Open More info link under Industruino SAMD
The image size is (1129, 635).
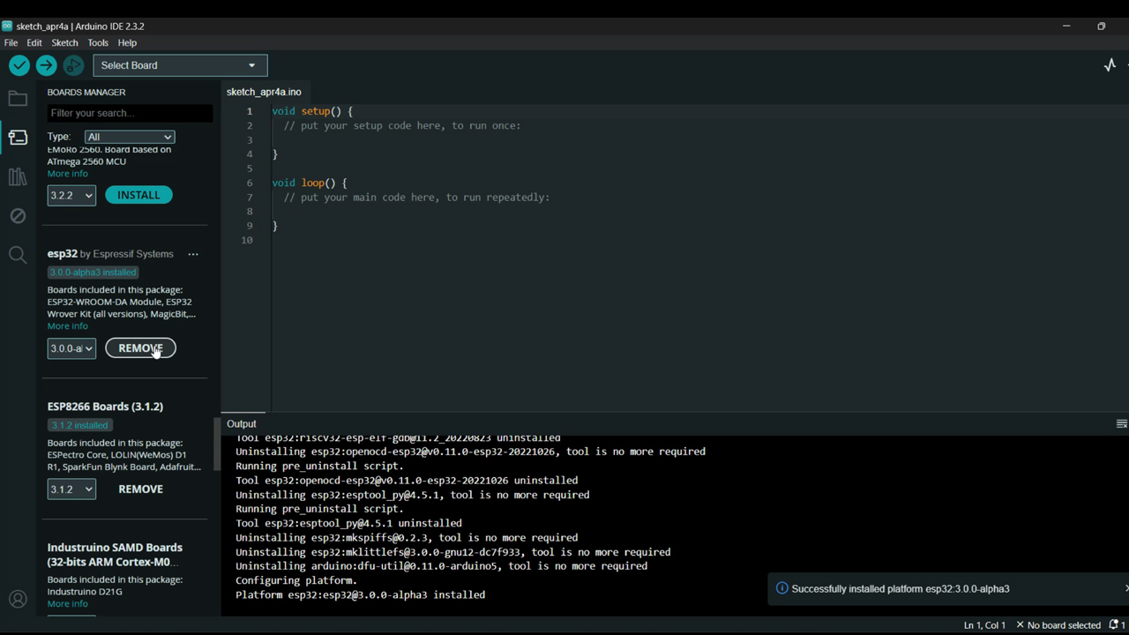coord(68,604)
